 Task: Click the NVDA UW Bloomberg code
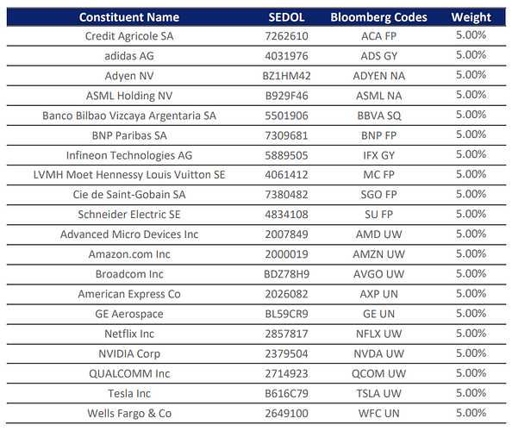(378, 354)
